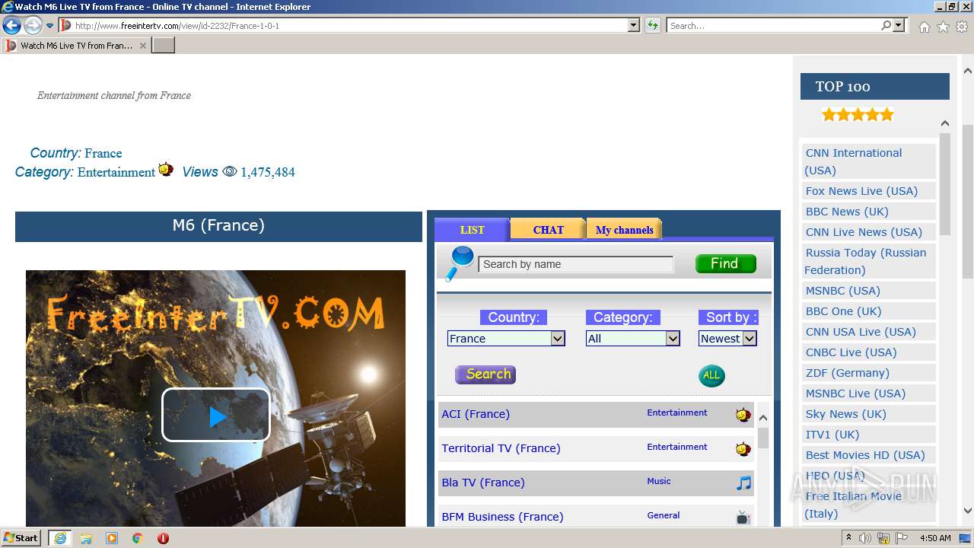Viewport: 974px width, 548px height.
Task: Open the Favorites star icon
Action: click(x=943, y=27)
